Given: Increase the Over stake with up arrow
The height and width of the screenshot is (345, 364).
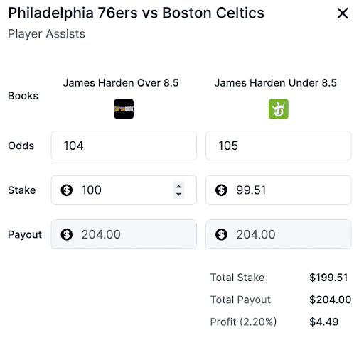Looking at the screenshot, I should click(178, 186).
